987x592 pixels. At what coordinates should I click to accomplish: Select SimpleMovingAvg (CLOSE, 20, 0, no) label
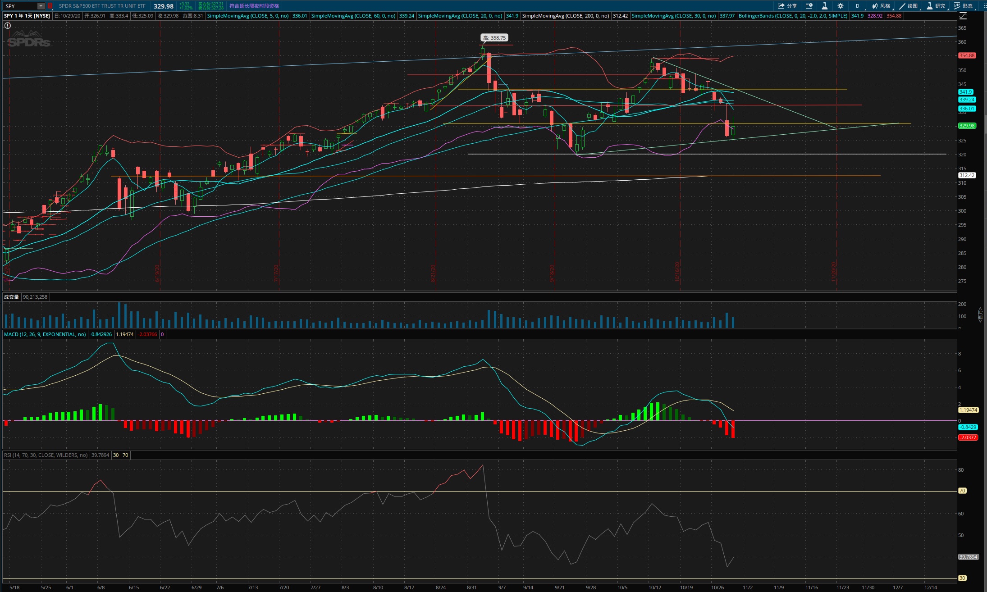coord(460,16)
